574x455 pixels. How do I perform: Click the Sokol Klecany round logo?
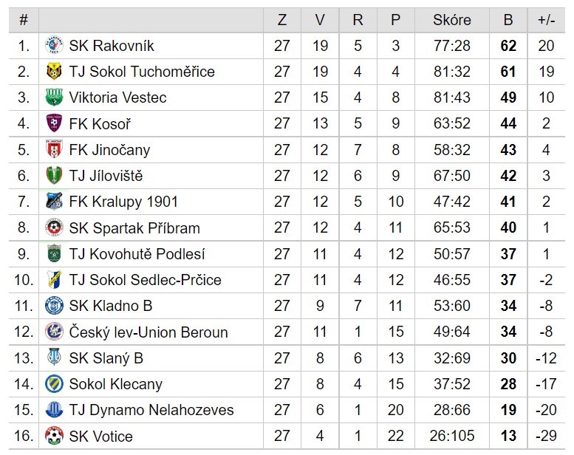(x=54, y=383)
